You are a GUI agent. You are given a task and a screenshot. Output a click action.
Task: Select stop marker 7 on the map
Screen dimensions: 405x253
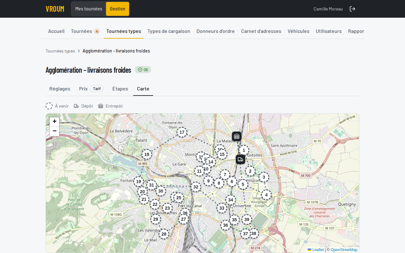[225, 175]
